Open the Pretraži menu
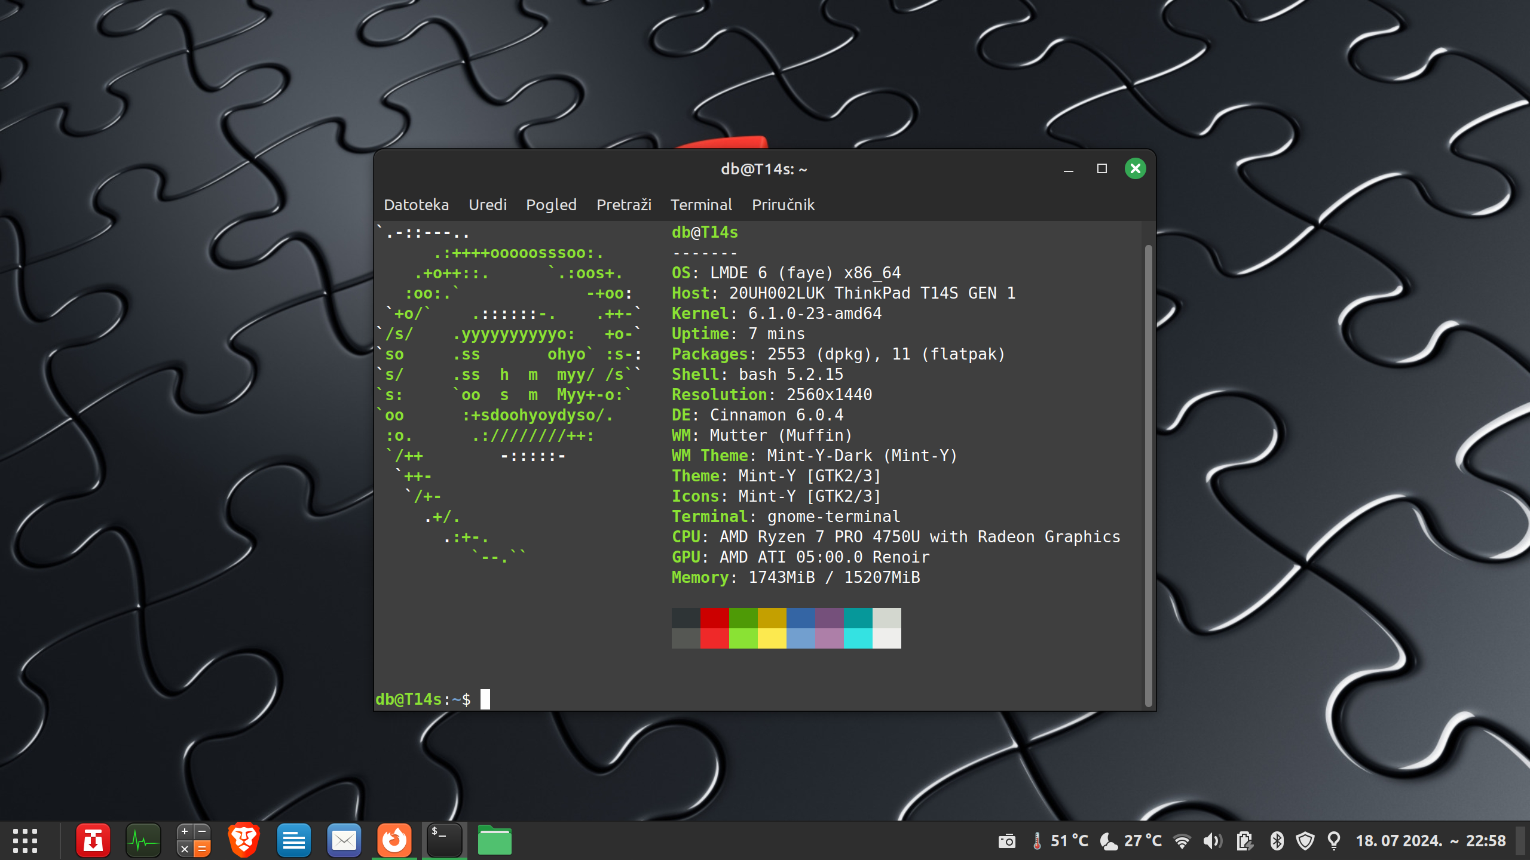The image size is (1530, 860). tap(624, 205)
